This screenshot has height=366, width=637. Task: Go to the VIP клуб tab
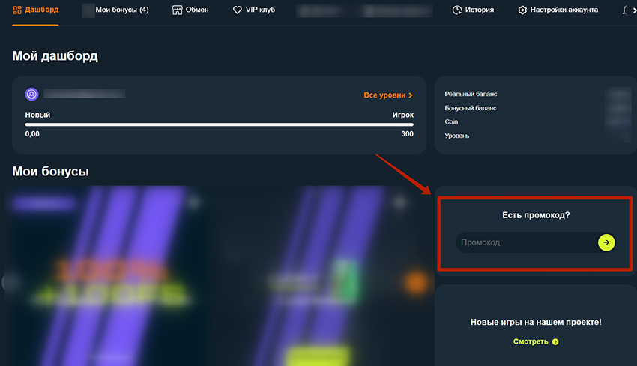[254, 10]
